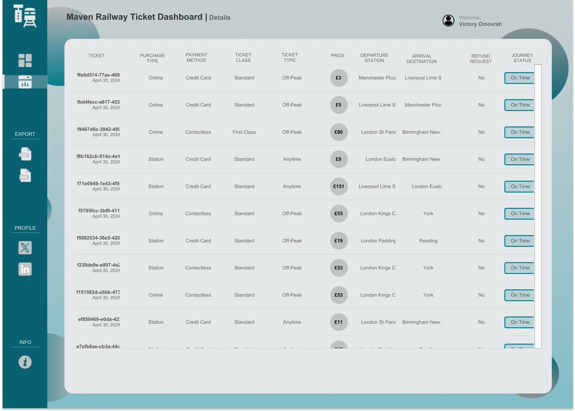Click the PRICE column header
The width and height of the screenshot is (575, 411).
point(338,56)
